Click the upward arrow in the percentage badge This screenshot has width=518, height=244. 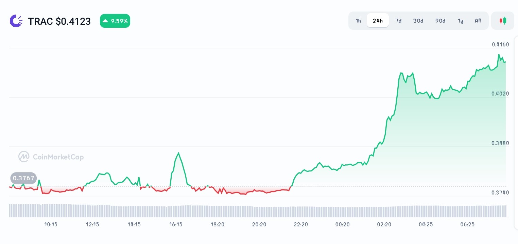105,21
